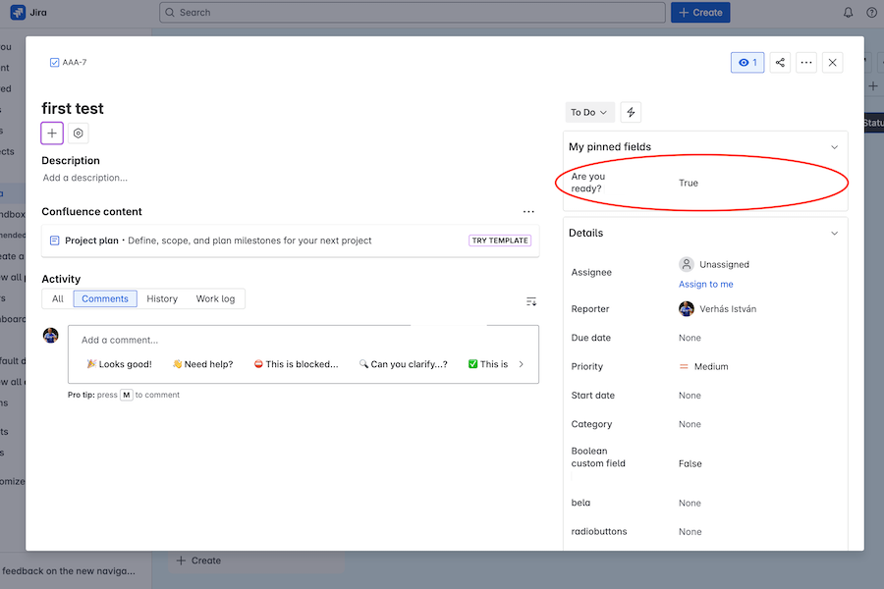The image size is (884, 589).
Task: Switch to the History tab
Action: (x=162, y=299)
